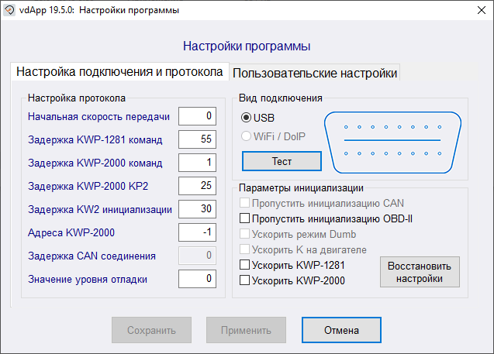Open Настройка подключения и протокола tab
Viewport: 494px width, 354px height.
[x=119, y=72]
